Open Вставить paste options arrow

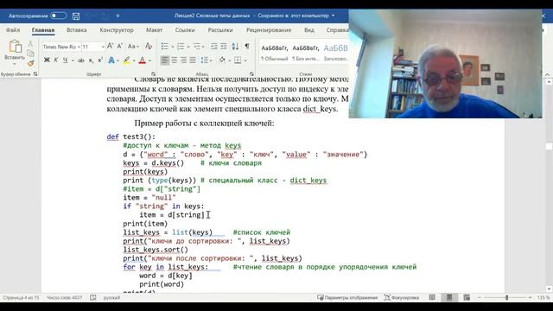click(x=15, y=64)
